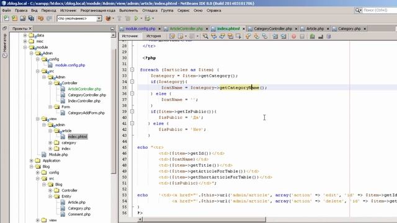The width and height of the screenshot is (397, 223).
Task: Click the Redo toolbar icon
Action: 49,19
